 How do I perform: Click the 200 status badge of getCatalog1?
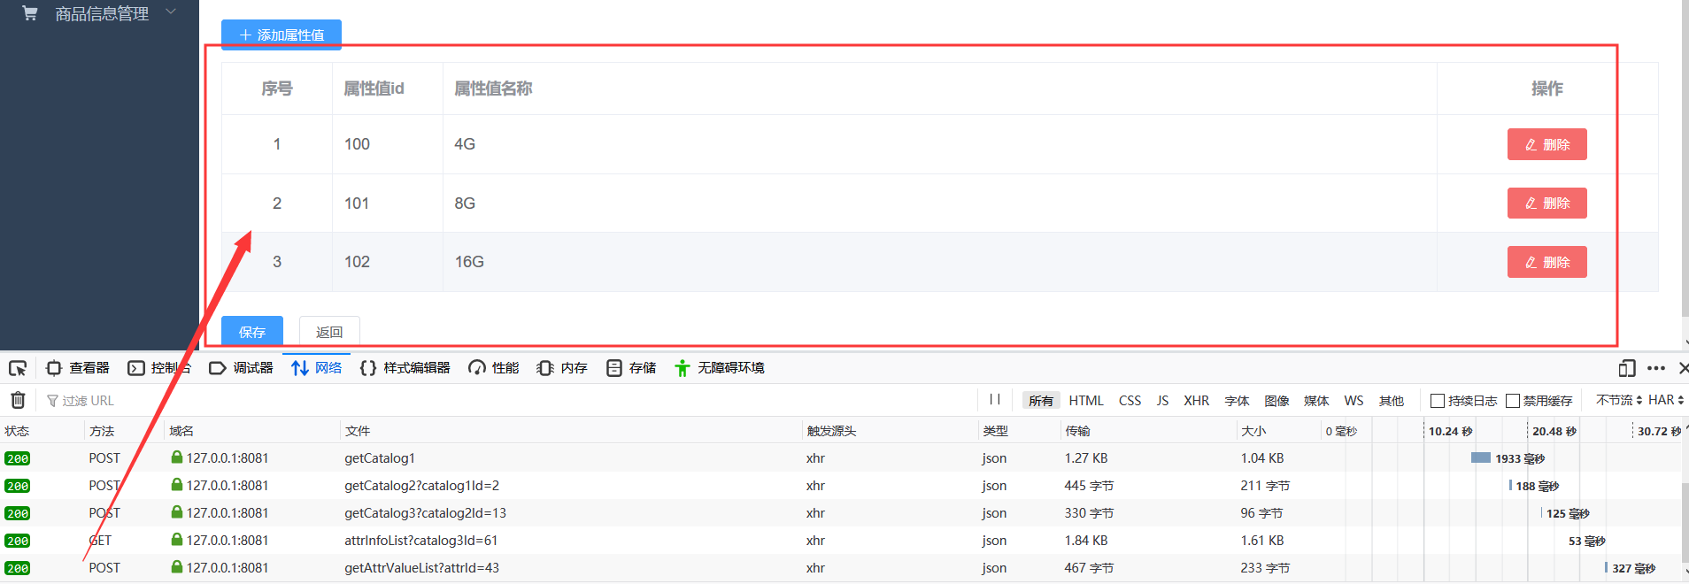coord(18,458)
